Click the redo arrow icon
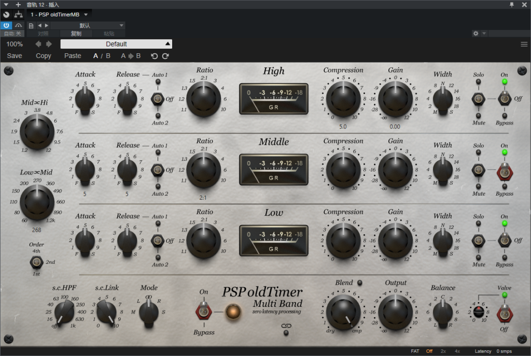The width and height of the screenshot is (531, 356). (x=165, y=56)
